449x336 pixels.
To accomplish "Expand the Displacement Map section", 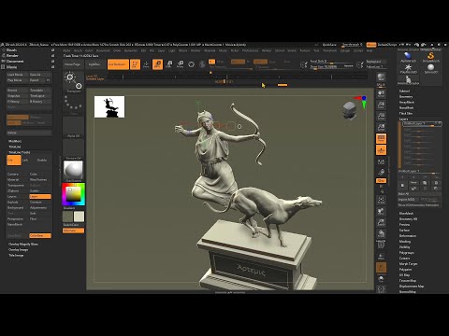I will click(x=412, y=287).
